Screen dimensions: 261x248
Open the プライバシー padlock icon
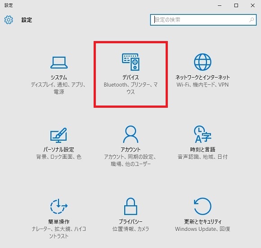(x=130, y=206)
